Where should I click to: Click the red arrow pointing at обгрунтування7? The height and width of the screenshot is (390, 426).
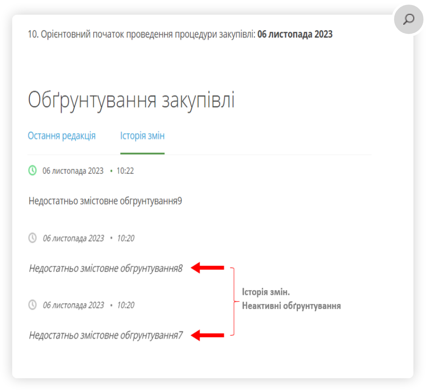click(x=208, y=335)
